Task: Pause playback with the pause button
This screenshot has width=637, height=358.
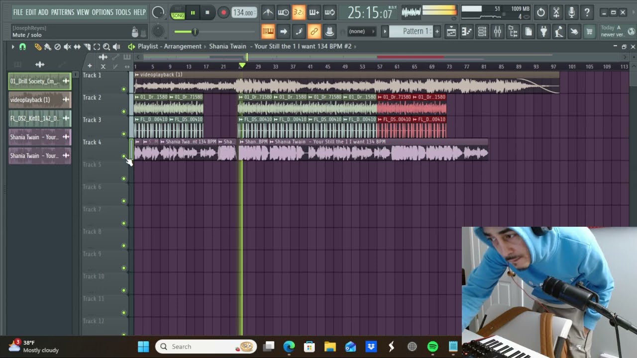Action: (193, 12)
